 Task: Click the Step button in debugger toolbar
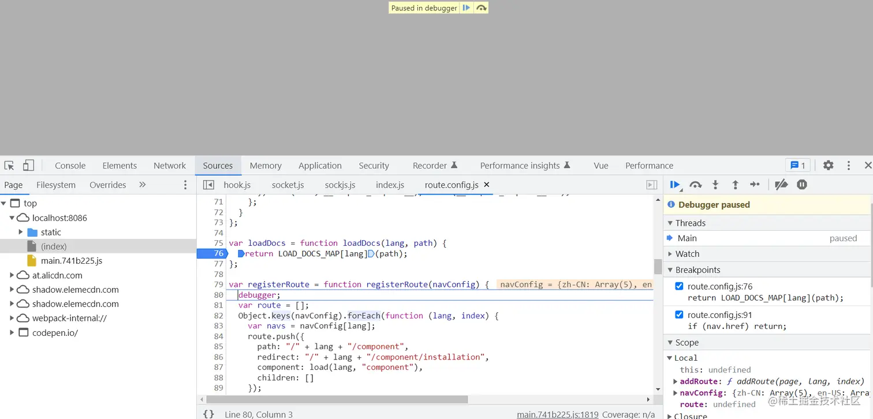tap(755, 185)
